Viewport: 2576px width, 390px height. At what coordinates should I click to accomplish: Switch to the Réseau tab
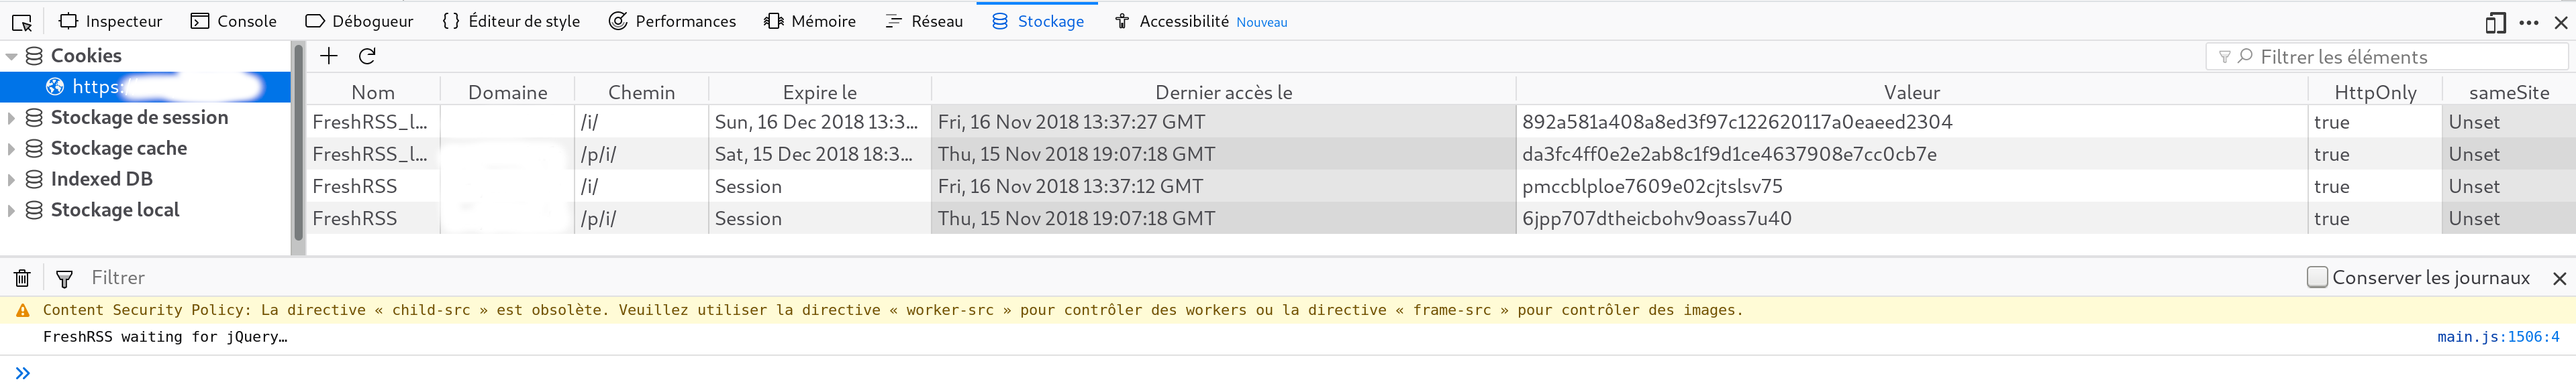[x=924, y=21]
